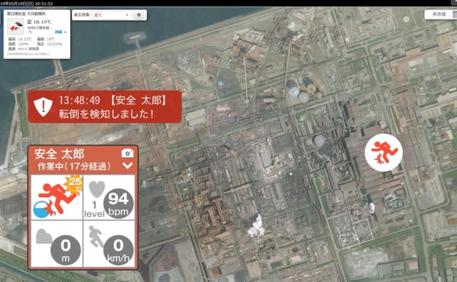
Task: Open settings gear next to display filter
Action: point(139,14)
